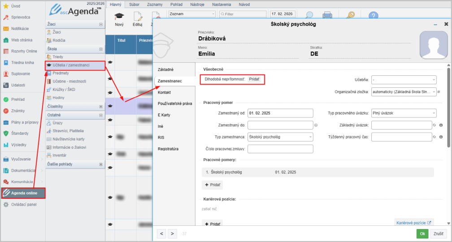452x242 pixels.
Task: Open Známky in the left sidebar
Action: pos(18,111)
